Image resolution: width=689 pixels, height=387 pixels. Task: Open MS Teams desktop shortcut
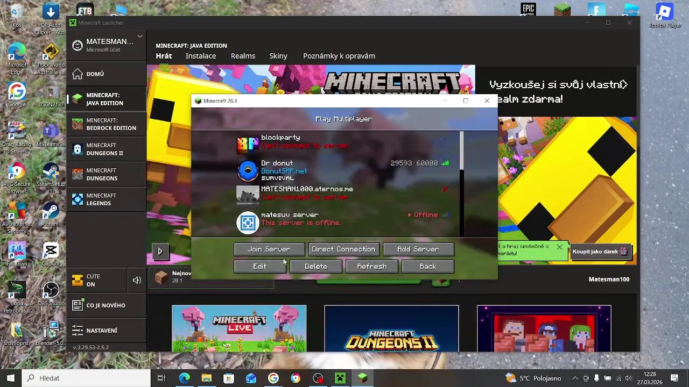point(51,134)
